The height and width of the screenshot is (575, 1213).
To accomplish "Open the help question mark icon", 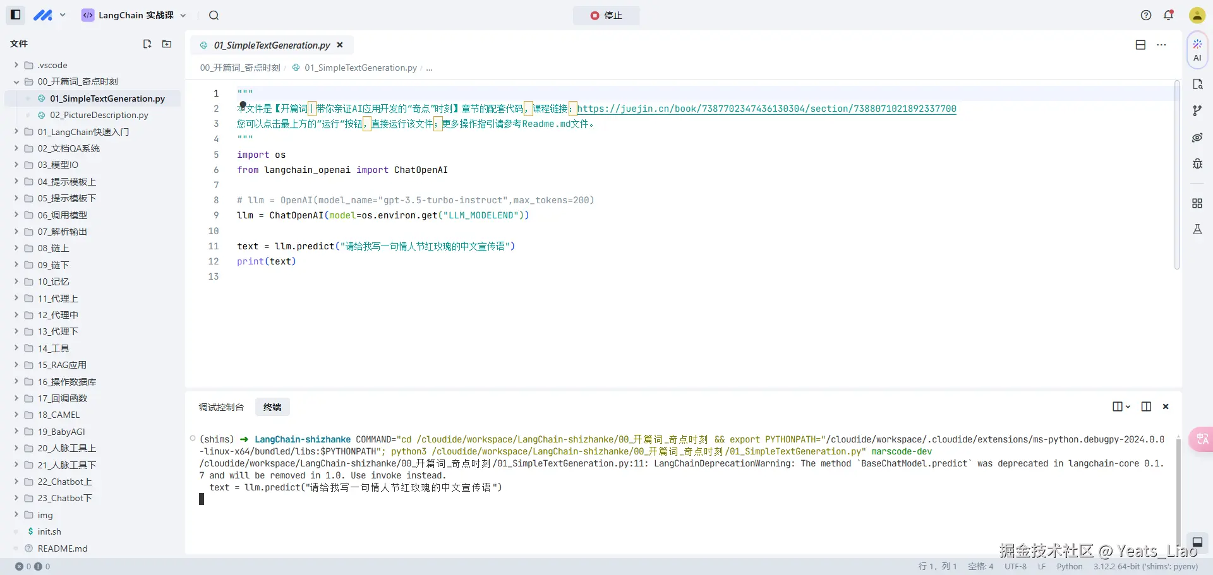I will [x=1146, y=15].
